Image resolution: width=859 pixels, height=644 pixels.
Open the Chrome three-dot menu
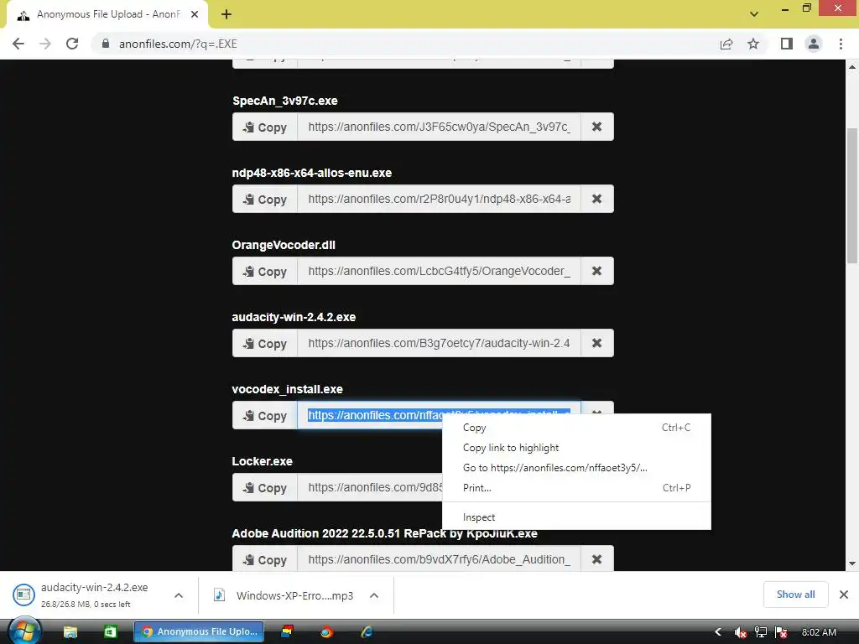[x=841, y=44]
